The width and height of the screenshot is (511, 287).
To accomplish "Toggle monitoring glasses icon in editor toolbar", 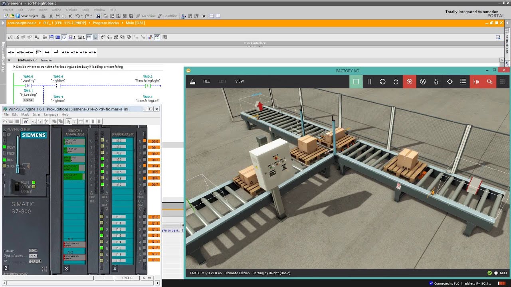I will pos(157,37).
